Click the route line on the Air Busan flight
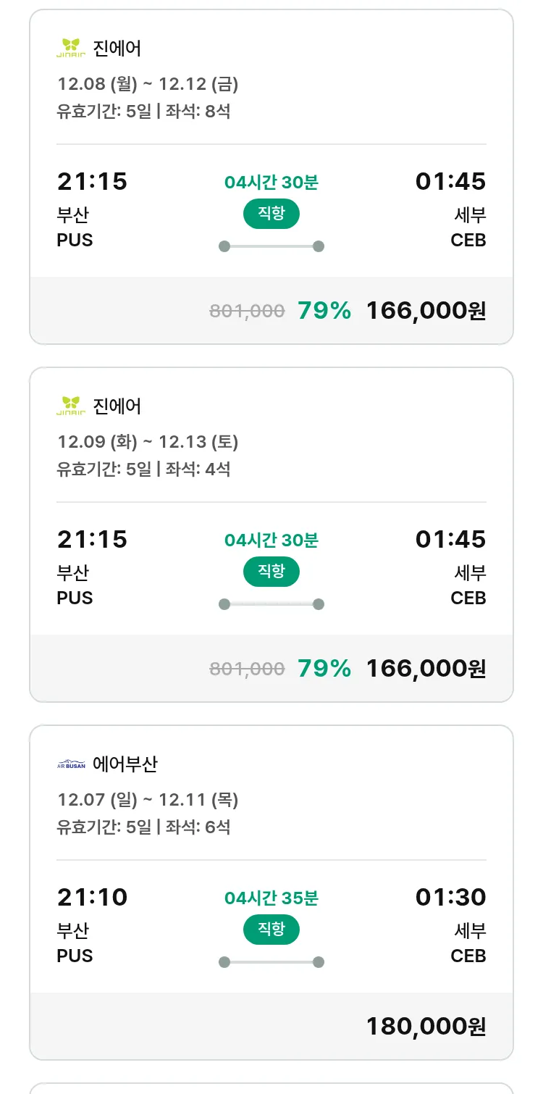The image size is (543, 1094). point(271,962)
